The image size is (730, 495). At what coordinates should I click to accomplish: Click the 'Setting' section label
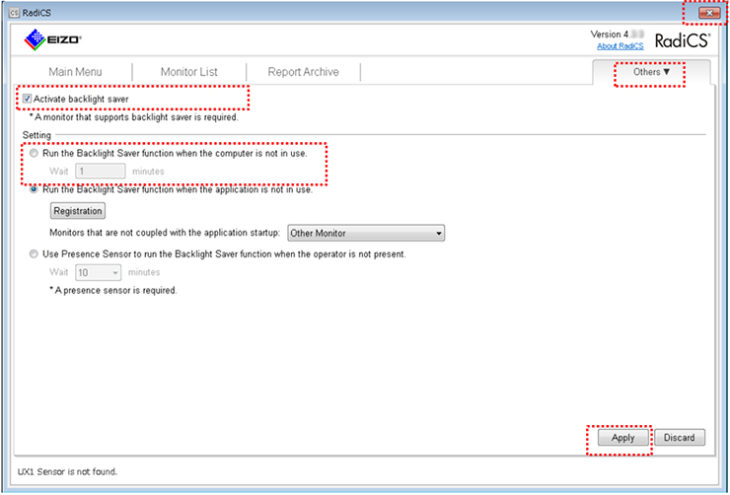36,135
